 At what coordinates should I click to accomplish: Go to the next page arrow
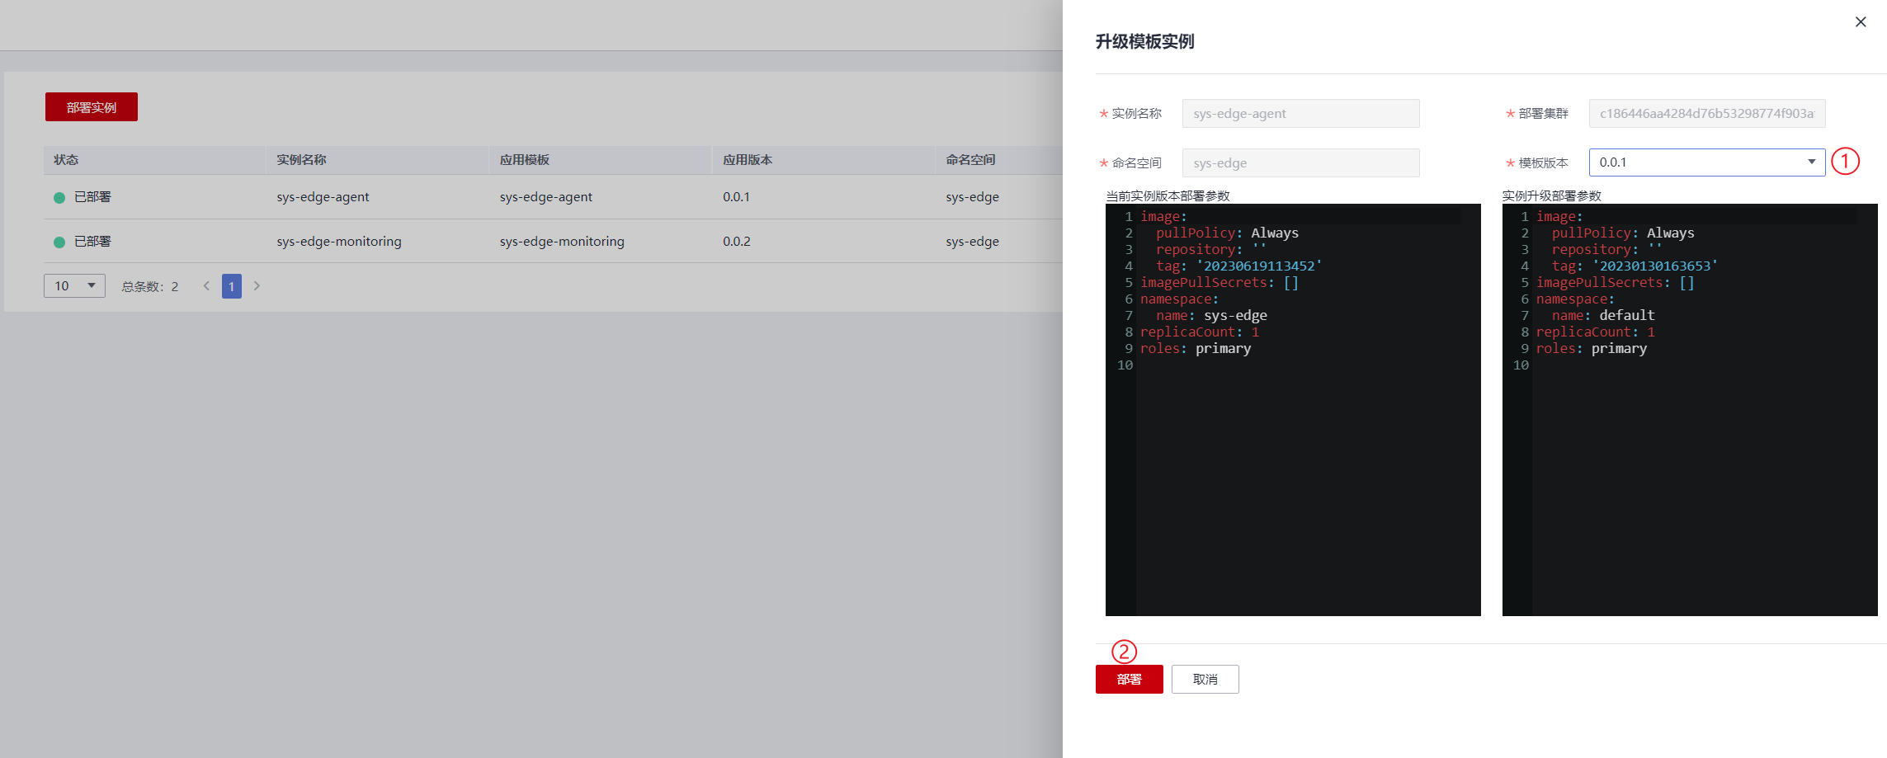257,286
